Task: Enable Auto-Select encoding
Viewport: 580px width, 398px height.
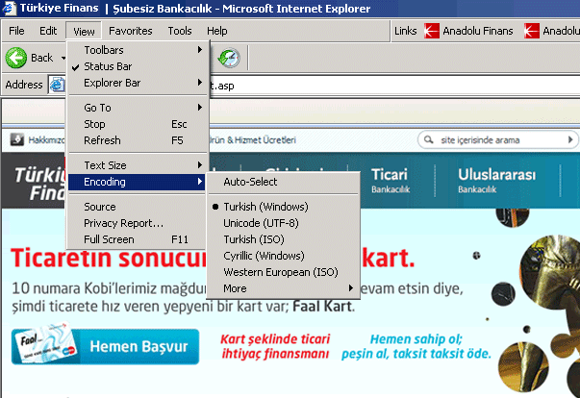Action: pyautogui.click(x=284, y=182)
